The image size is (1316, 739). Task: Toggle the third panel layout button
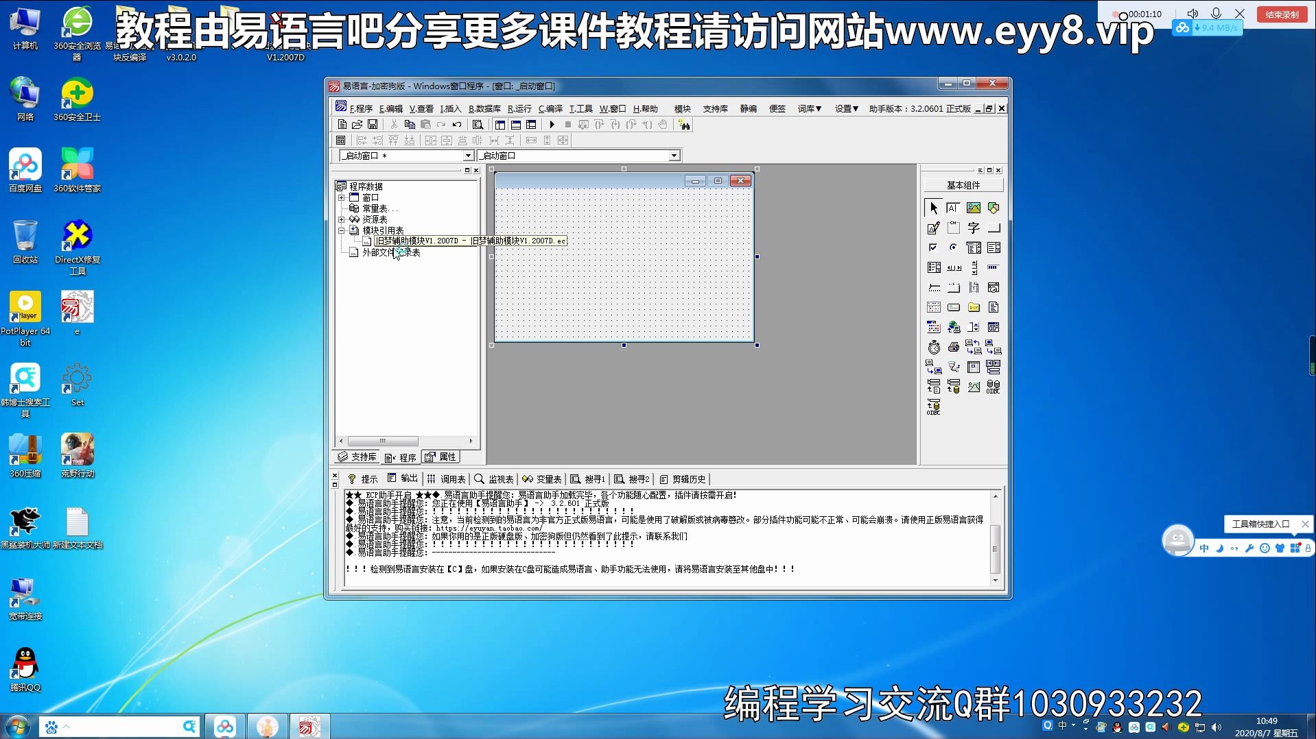531,125
